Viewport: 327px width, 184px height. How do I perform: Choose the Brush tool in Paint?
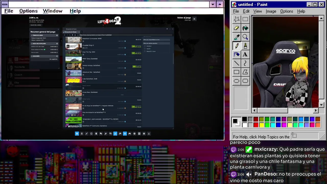coord(245,46)
